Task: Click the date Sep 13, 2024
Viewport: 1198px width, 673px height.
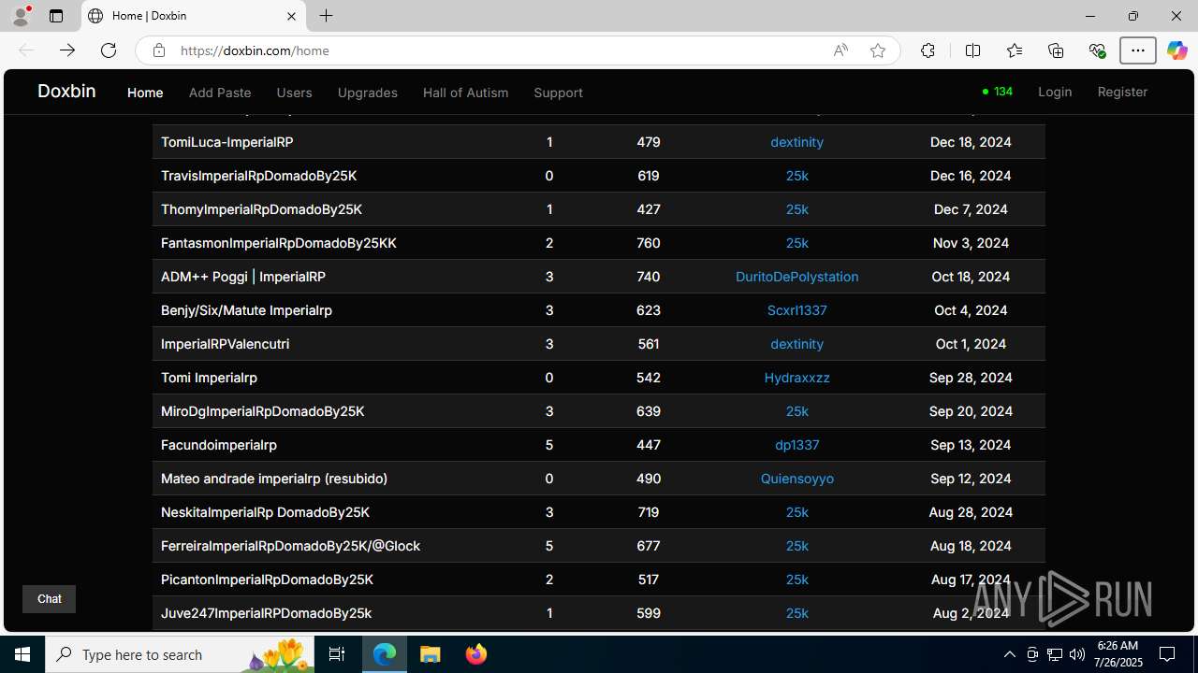Action: 971,445
